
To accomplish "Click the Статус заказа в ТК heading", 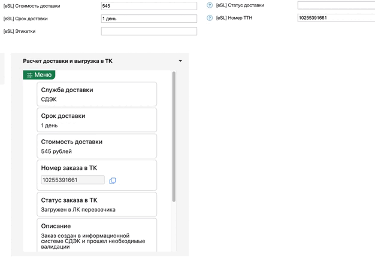I will pyautogui.click(x=69, y=200).
